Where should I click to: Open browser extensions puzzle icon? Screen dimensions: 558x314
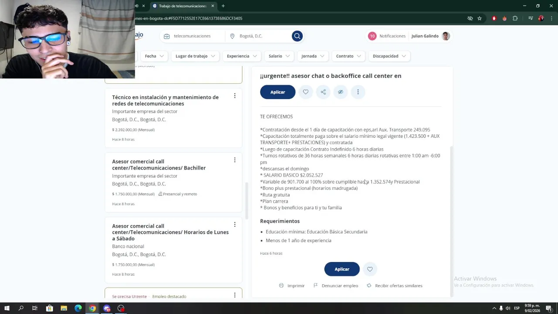click(515, 18)
